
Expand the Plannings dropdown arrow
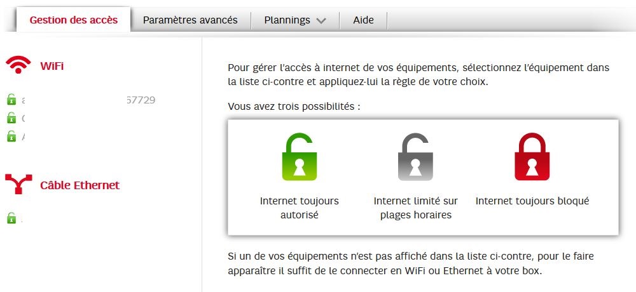coord(321,20)
